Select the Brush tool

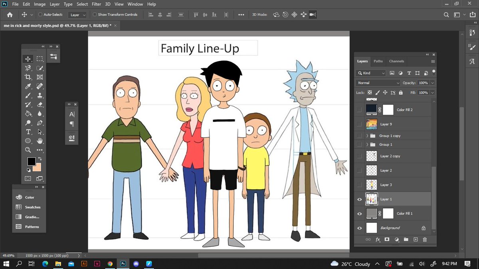[x=28, y=96]
